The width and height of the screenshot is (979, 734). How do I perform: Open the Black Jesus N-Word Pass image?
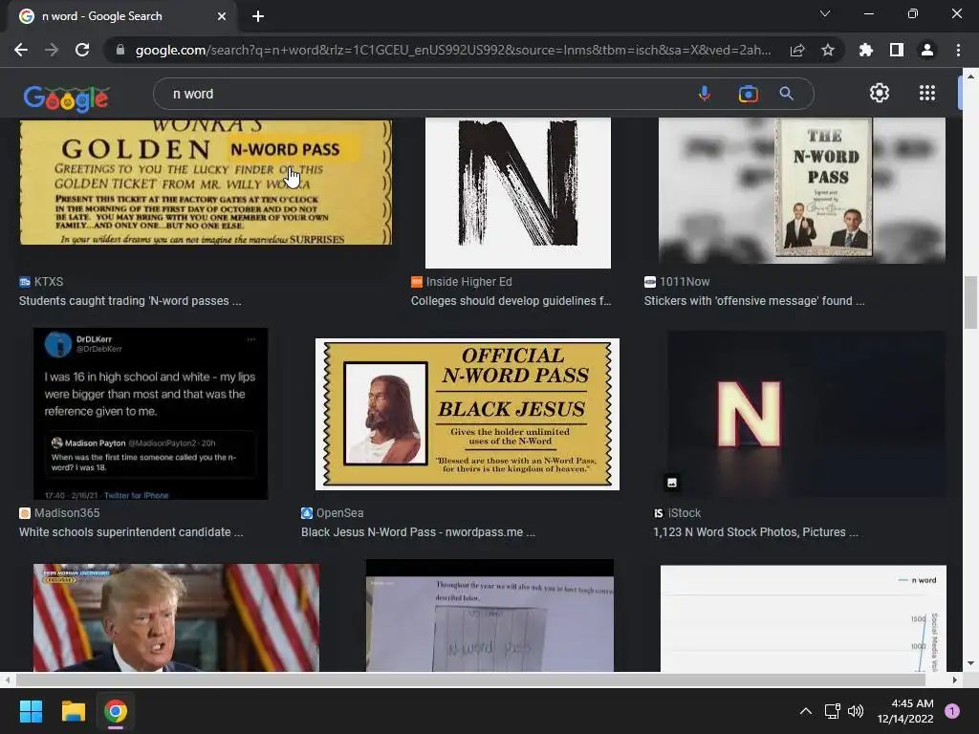(x=467, y=414)
